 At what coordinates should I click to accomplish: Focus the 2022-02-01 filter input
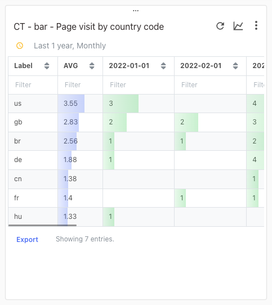210,85
